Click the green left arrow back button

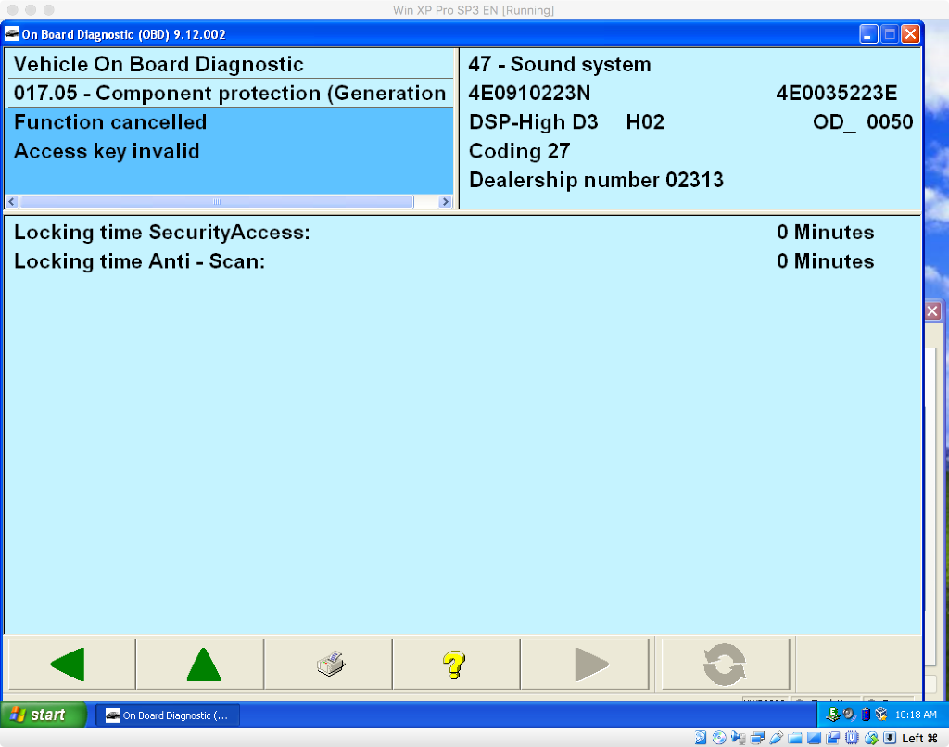tap(70, 665)
